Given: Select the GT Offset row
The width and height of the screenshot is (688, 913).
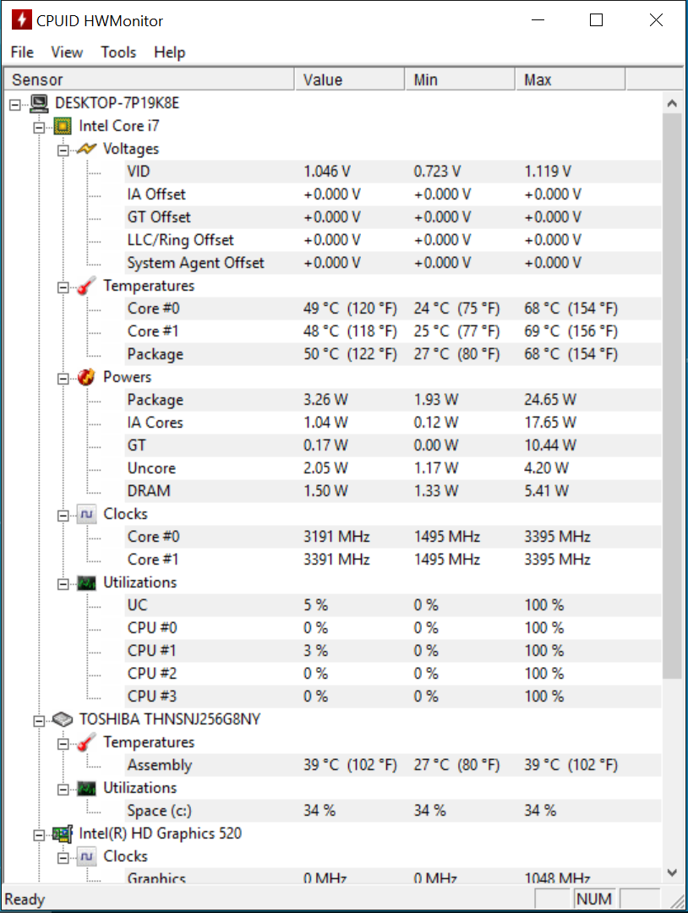Looking at the screenshot, I should [394, 217].
